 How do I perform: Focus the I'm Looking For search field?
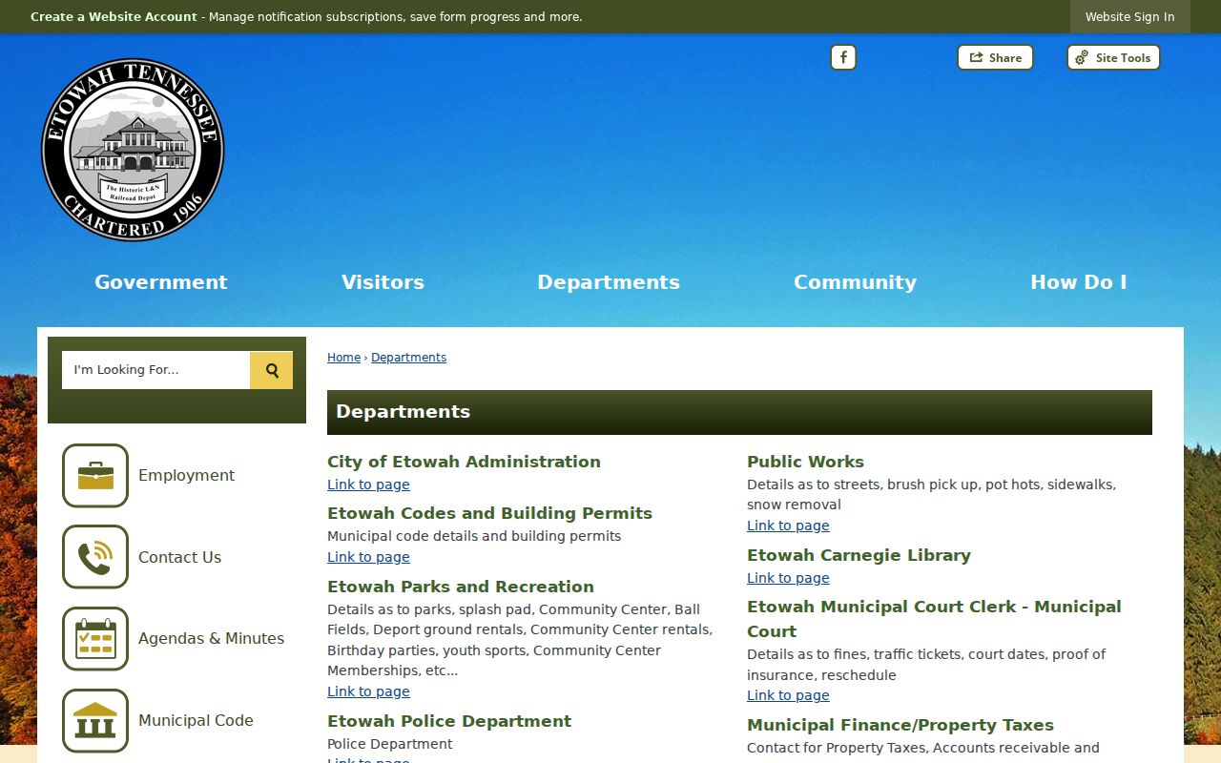[x=156, y=370]
